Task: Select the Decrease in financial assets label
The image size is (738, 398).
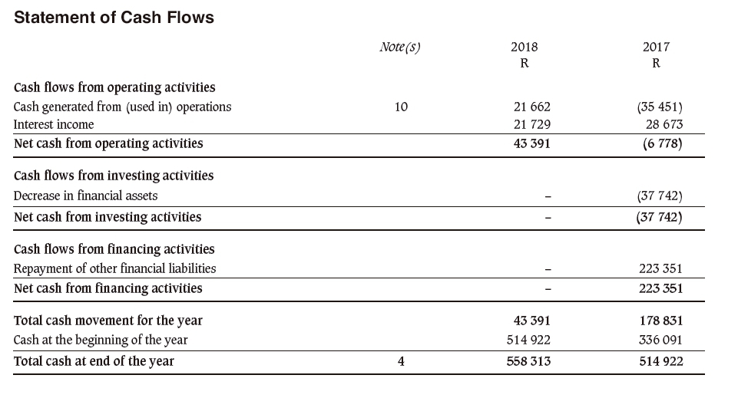Action: pos(86,196)
